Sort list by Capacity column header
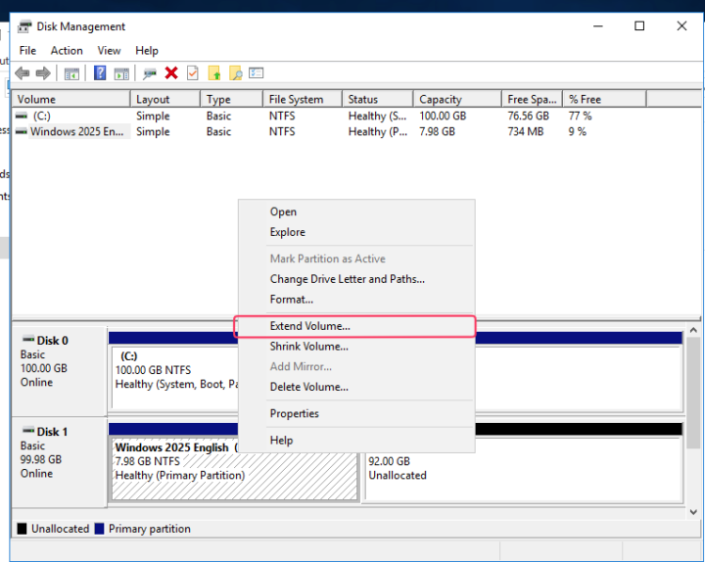The image size is (705, 562). click(x=440, y=99)
